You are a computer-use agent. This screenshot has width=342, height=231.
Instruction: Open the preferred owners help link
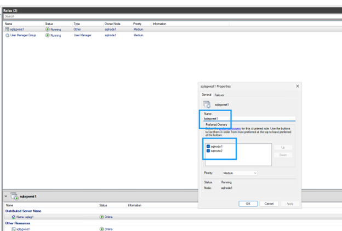(x=230, y=129)
